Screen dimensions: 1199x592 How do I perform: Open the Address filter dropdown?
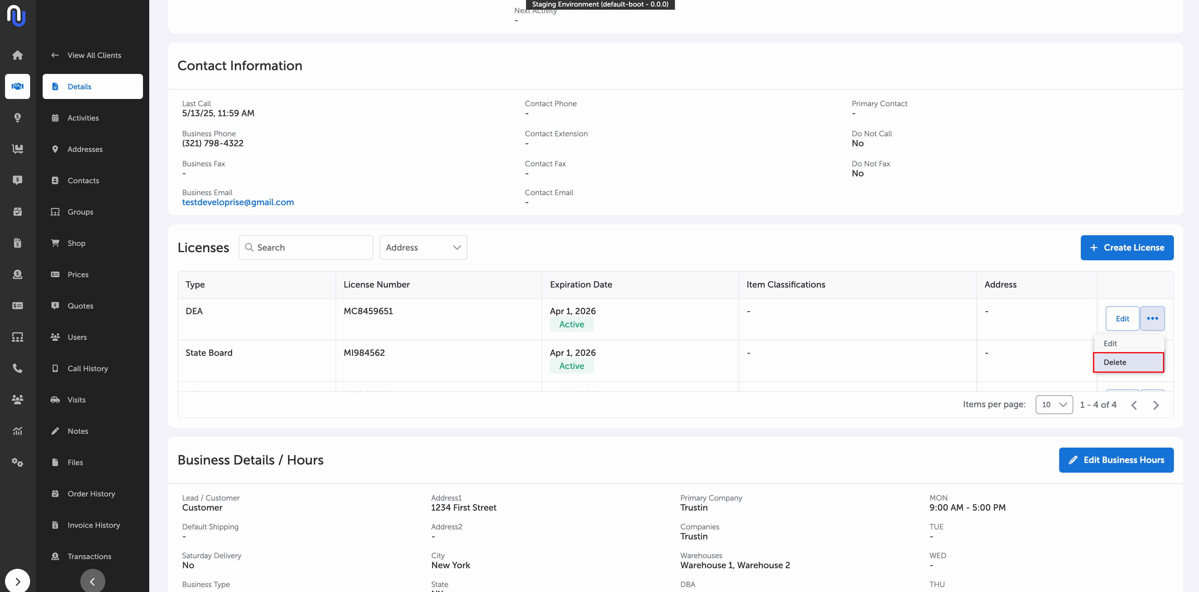[x=423, y=247]
